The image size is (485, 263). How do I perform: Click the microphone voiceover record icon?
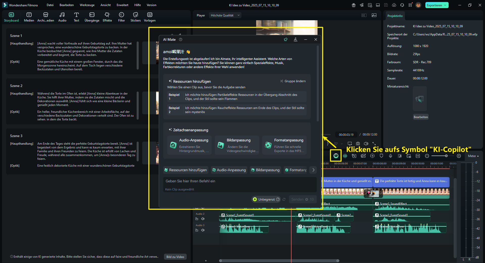391,156
